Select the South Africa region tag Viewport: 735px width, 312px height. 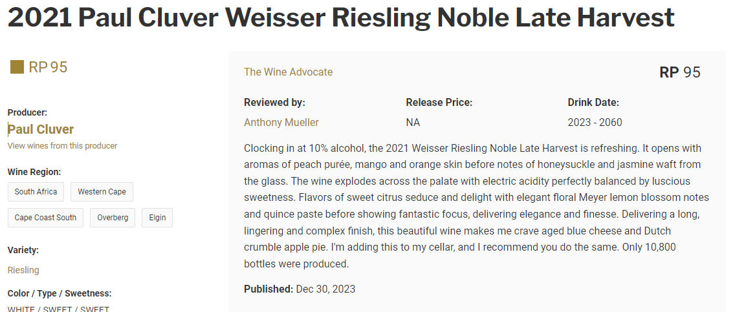click(x=36, y=192)
